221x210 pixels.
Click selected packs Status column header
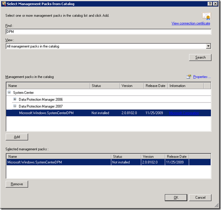coord(126,157)
